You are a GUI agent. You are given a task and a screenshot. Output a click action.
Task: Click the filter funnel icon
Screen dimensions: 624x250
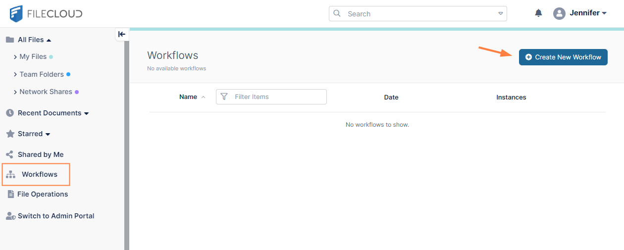(224, 97)
